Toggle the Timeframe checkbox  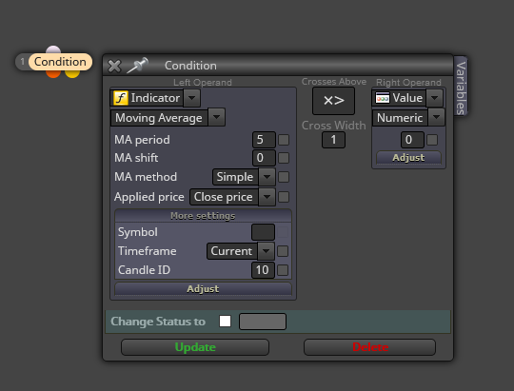(283, 251)
